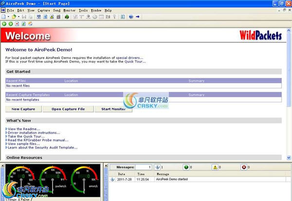This screenshot has height=201, width=292.
Task: Toggle informational messages filter in log header
Action: [x=157, y=167]
